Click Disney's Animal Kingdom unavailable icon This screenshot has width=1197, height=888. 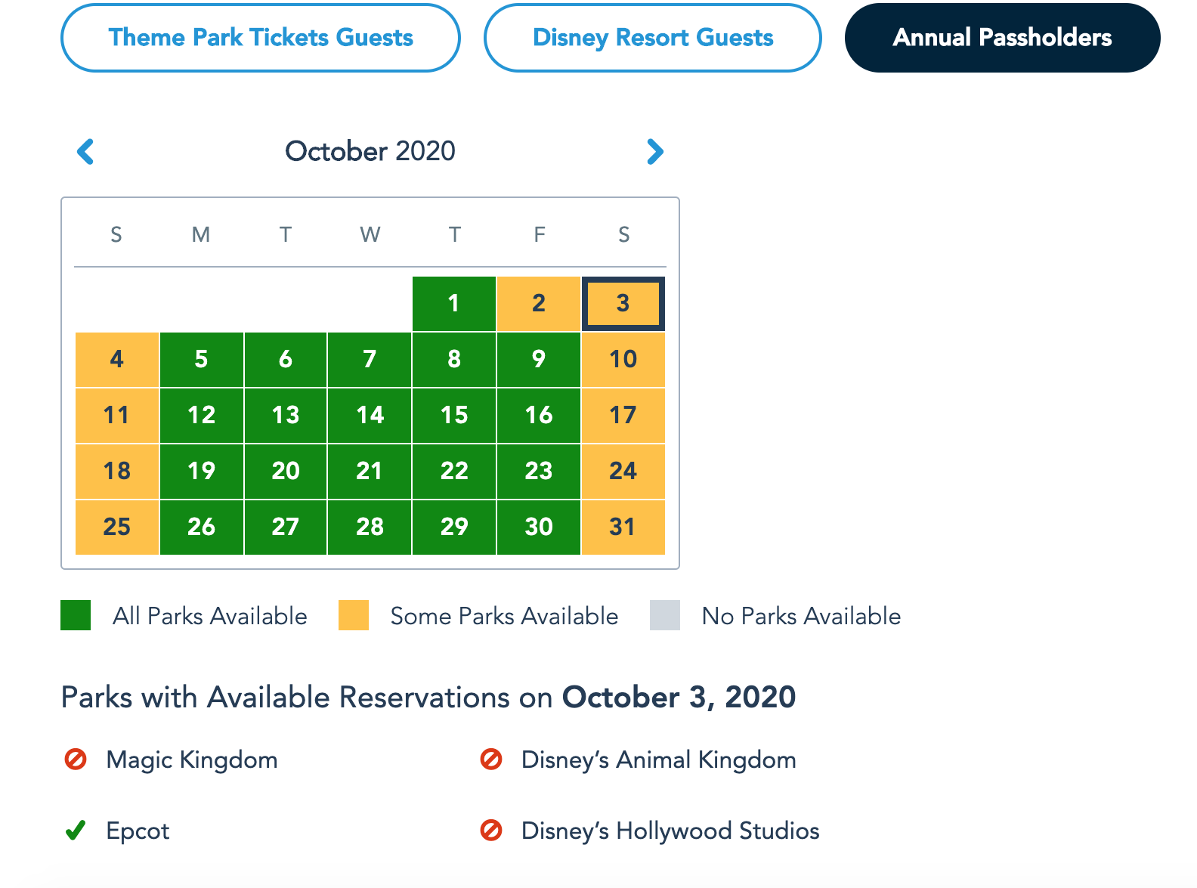coord(491,759)
